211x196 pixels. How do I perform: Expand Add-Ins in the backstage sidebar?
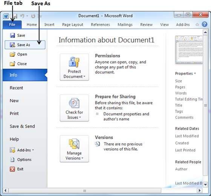pos(22,150)
